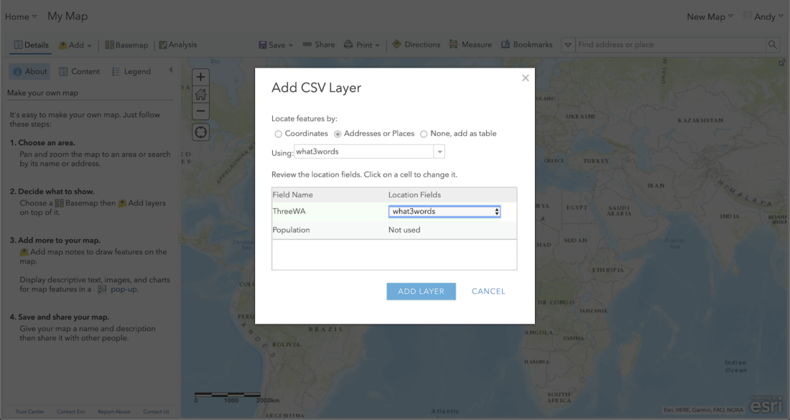
Task: Collapse the side panel arrow
Action: click(171, 70)
